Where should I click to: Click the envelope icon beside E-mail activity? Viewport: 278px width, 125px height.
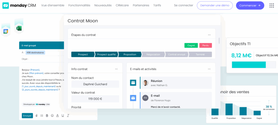pyautogui.click(x=133, y=98)
